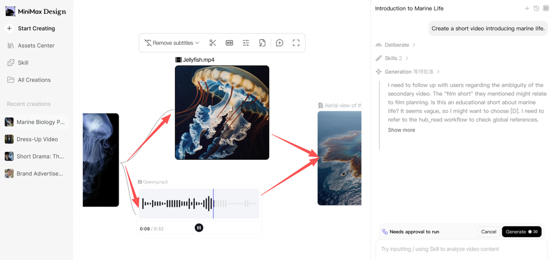Image resolution: width=559 pixels, height=260 pixels.
Task: Click Show more link
Action: [401, 130]
